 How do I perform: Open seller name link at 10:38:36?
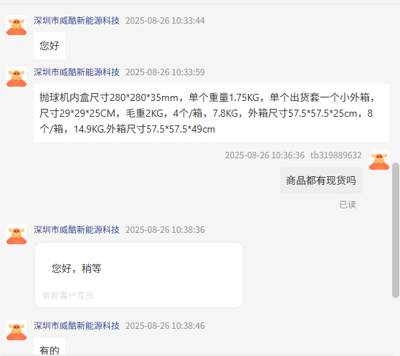click(x=77, y=230)
